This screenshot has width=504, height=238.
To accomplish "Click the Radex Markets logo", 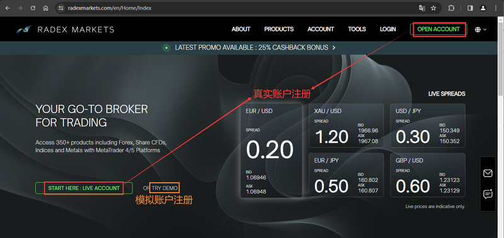I will click(66, 30).
